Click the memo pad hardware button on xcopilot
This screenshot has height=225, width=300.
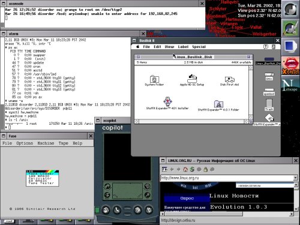click(149, 210)
